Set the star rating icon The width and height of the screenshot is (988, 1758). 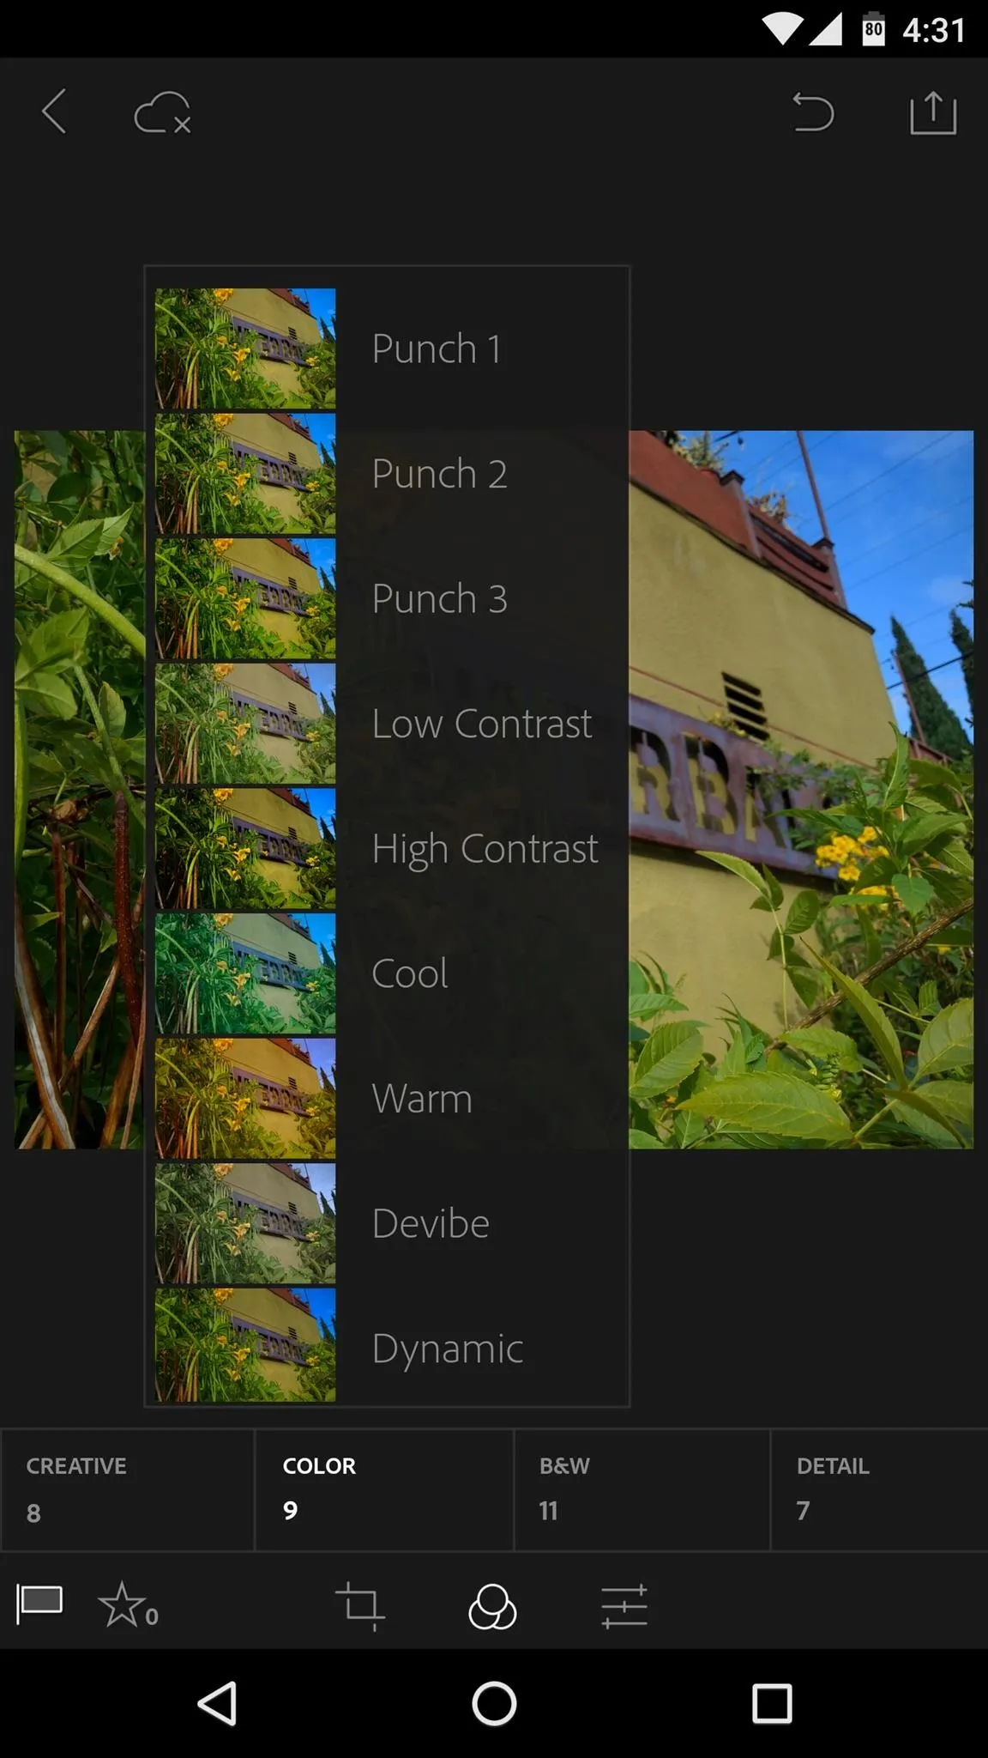128,1604
